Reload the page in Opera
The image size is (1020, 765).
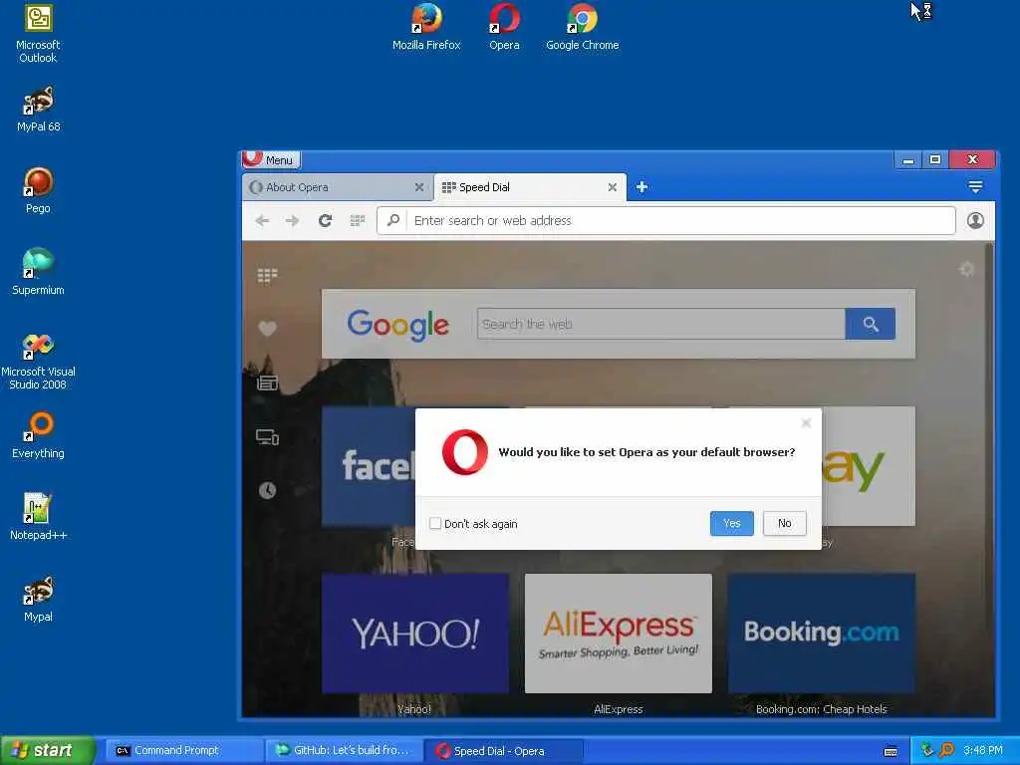coord(326,220)
